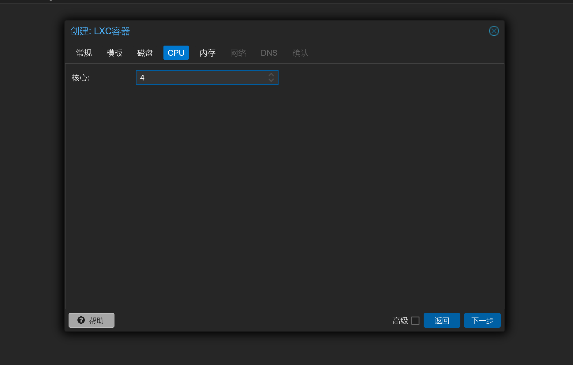The height and width of the screenshot is (365, 573).
Task: Click the 网络 tab
Action: point(238,53)
